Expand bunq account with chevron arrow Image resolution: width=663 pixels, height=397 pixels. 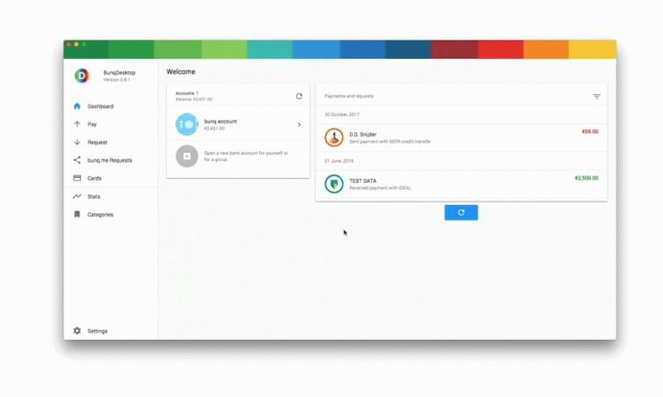pyautogui.click(x=299, y=125)
